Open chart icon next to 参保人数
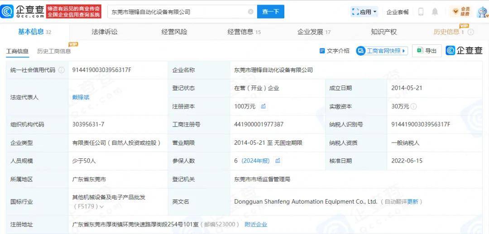Image resolution: width=489 pixels, height=234 pixels. [278, 161]
